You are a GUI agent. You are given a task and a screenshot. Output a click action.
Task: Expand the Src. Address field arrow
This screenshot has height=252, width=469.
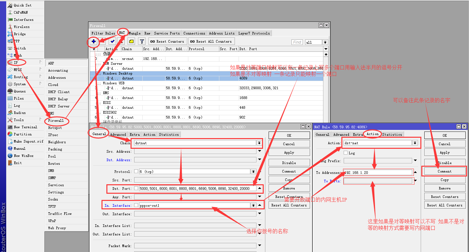point(259,151)
